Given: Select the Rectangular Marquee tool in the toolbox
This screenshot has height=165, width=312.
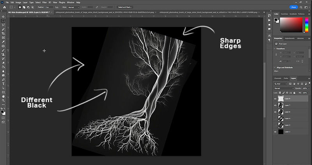Looking at the screenshot, I should pyautogui.click(x=3, y=21).
